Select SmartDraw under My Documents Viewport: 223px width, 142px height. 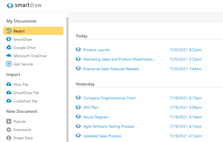click(x=23, y=39)
